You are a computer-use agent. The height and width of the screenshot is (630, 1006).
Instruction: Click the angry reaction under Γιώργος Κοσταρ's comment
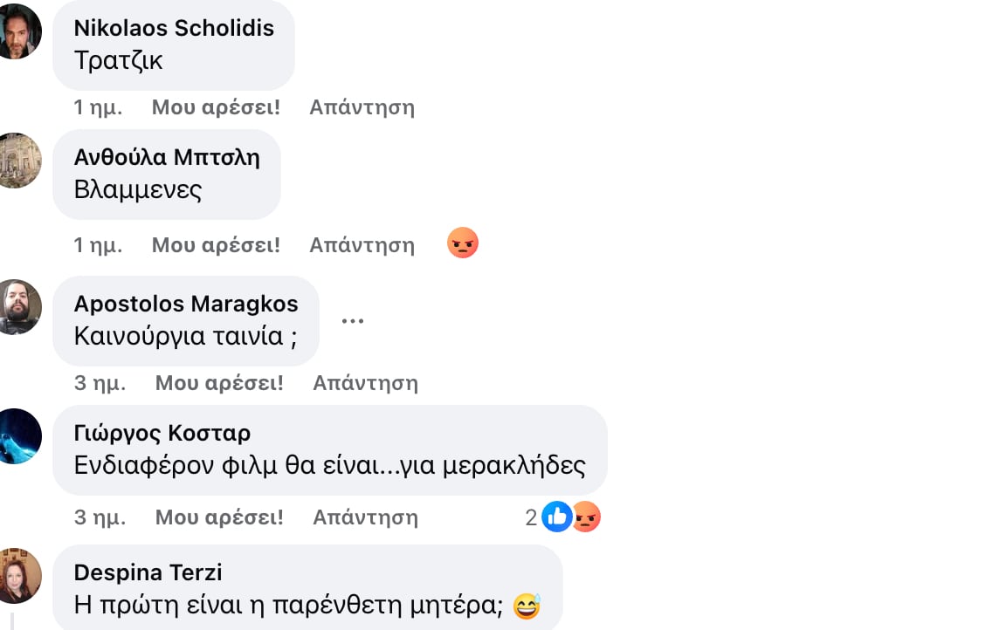[x=587, y=517]
